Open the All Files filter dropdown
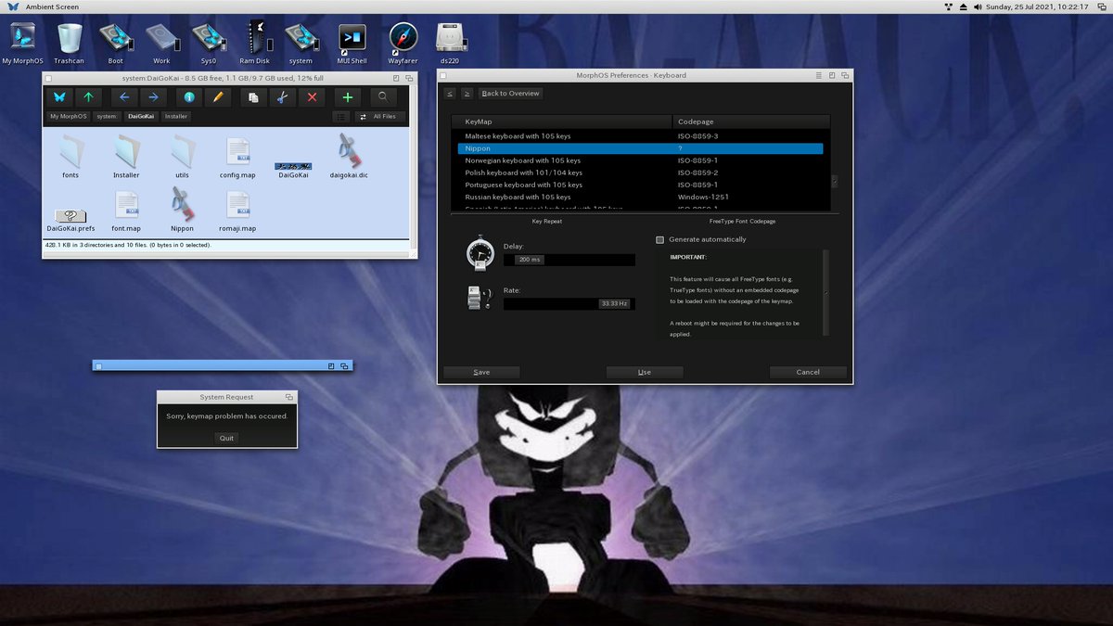1113x626 pixels. click(x=380, y=117)
